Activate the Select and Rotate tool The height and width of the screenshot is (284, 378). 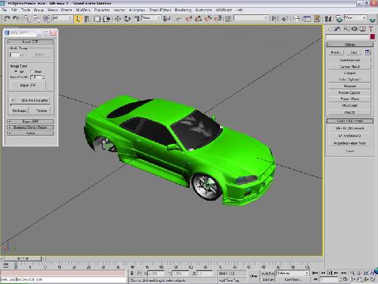pos(127,19)
